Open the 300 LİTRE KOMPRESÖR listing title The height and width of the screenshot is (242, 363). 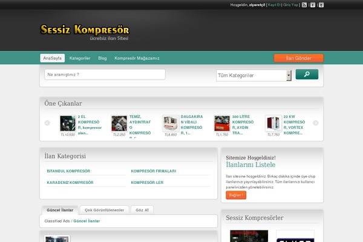pyautogui.click(x=243, y=125)
